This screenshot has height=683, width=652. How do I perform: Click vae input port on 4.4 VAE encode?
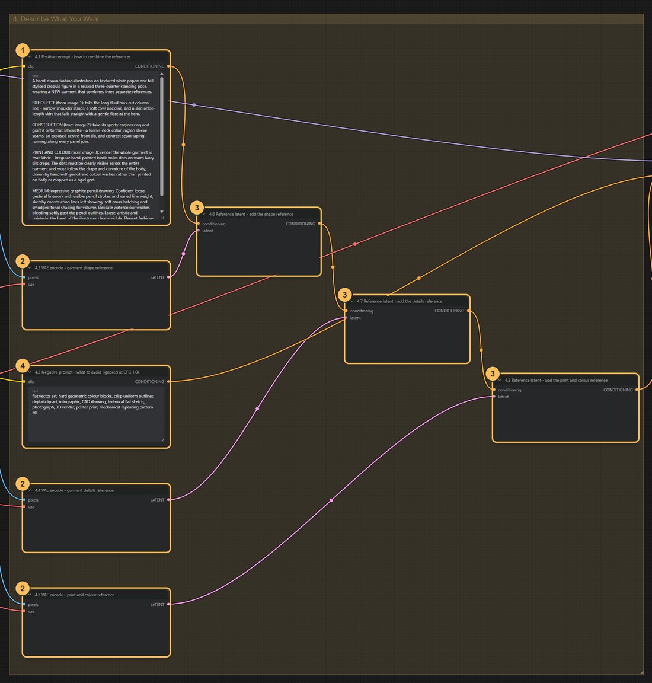(x=24, y=507)
